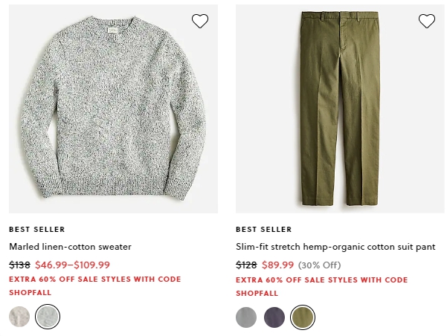Click the (30% Off) discount label
Viewport: 447px width, 336px height.
(320, 265)
